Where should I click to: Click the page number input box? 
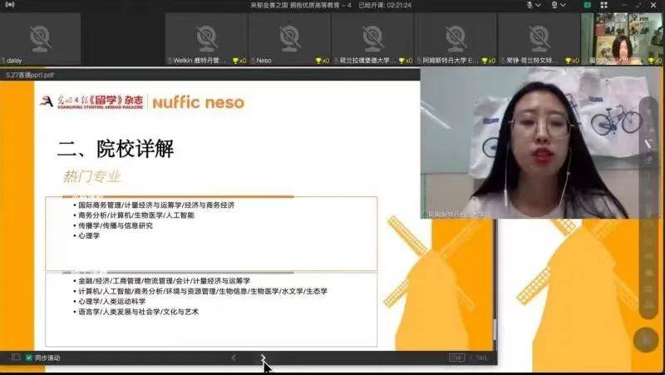456,358
